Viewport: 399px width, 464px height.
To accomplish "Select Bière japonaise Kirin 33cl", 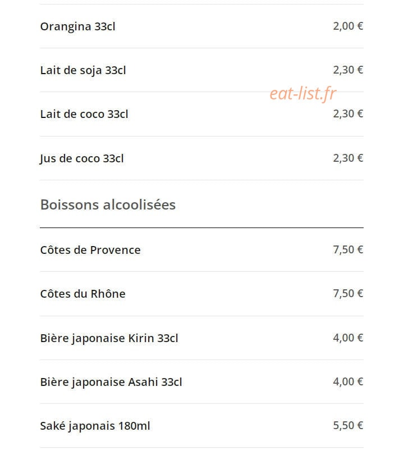I will (x=109, y=338).
